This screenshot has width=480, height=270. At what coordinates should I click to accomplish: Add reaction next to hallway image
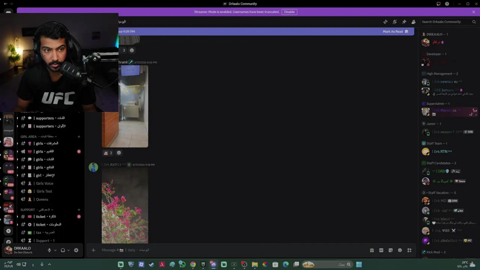click(119, 153)
